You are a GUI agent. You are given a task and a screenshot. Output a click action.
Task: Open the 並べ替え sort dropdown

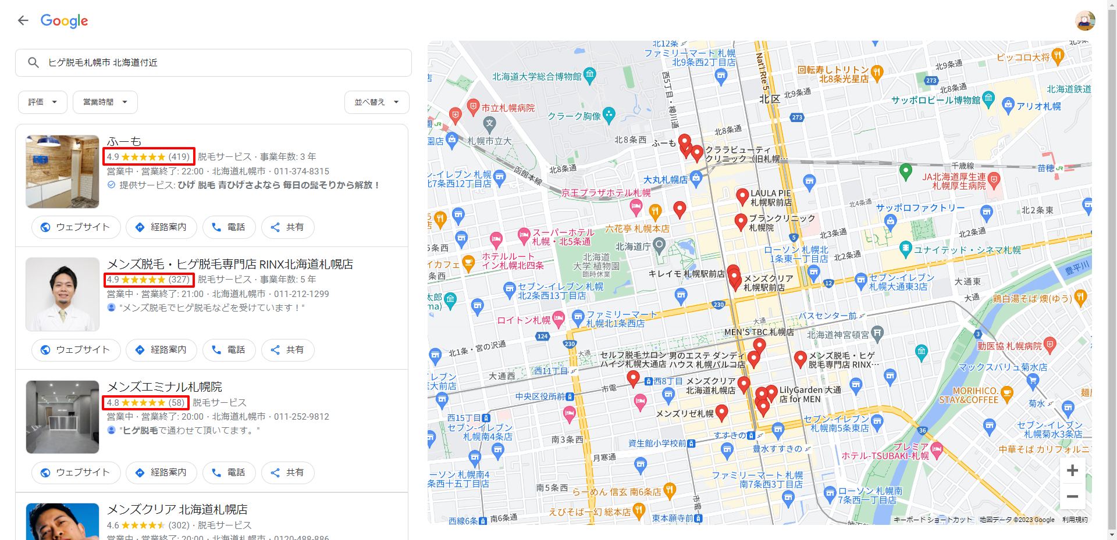[377, 102]
